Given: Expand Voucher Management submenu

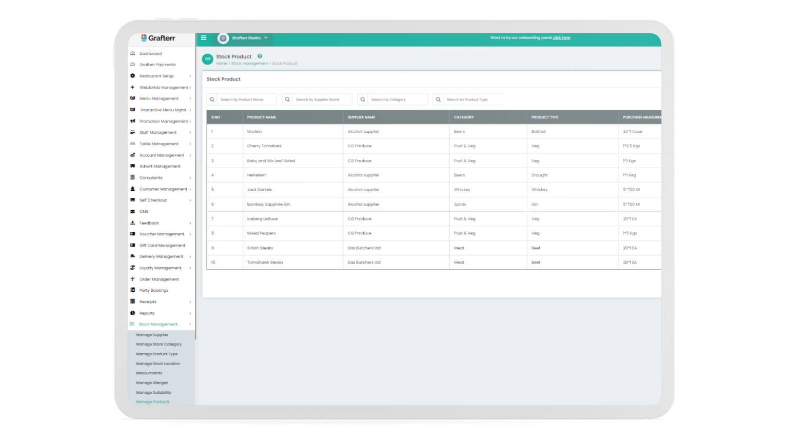Looking at the screenshot, I should click(x=161, y=234).
